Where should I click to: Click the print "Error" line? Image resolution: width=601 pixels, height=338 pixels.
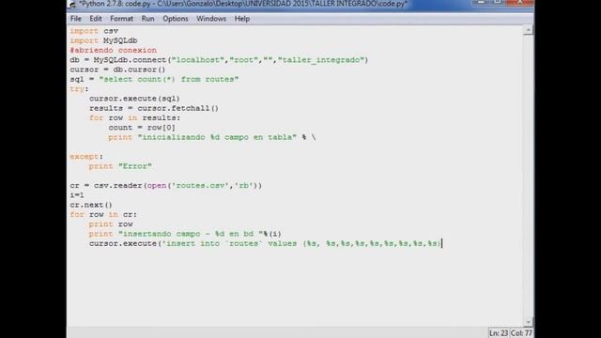[x=120, y=166]
